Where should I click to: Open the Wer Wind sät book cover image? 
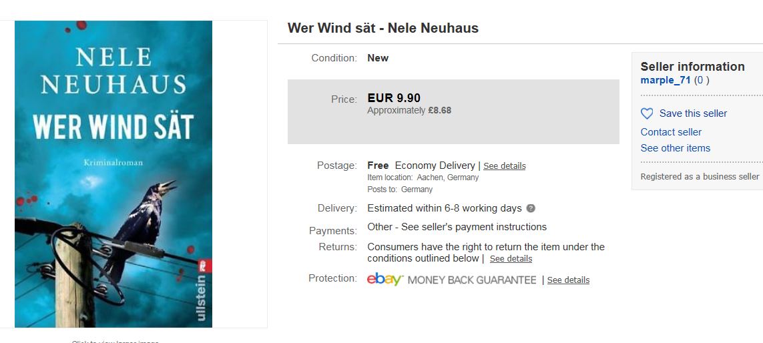pyautogui.click(x=113, y=174)
